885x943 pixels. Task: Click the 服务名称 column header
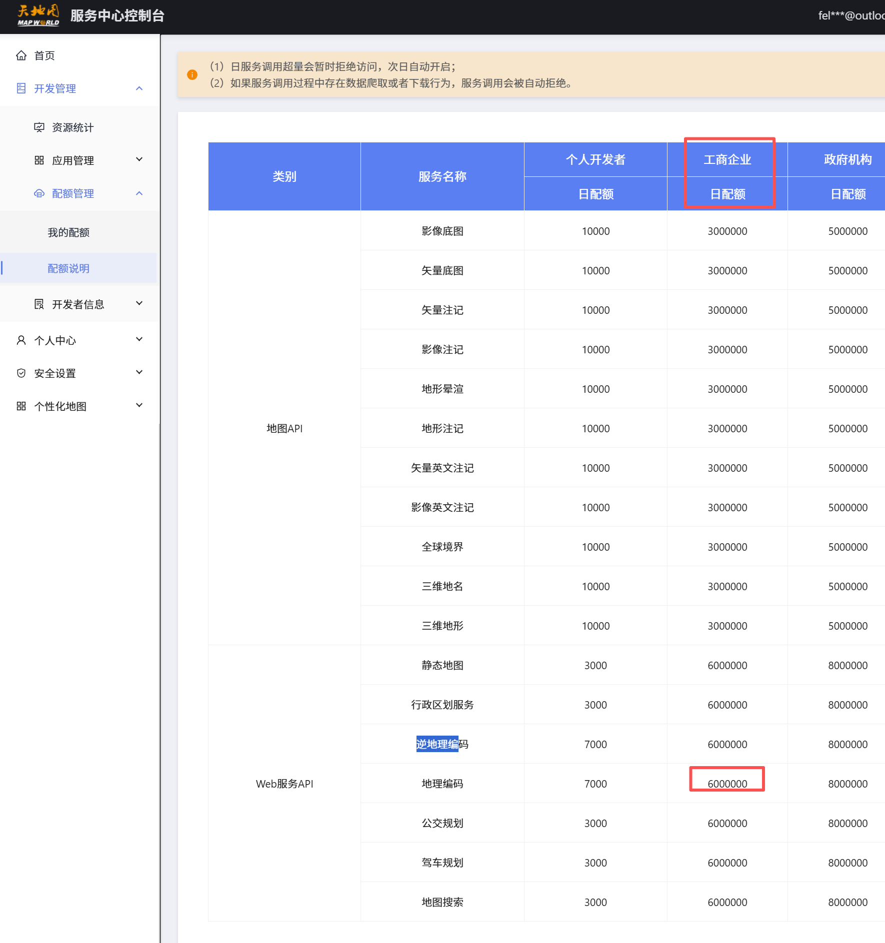click(442, 176)
